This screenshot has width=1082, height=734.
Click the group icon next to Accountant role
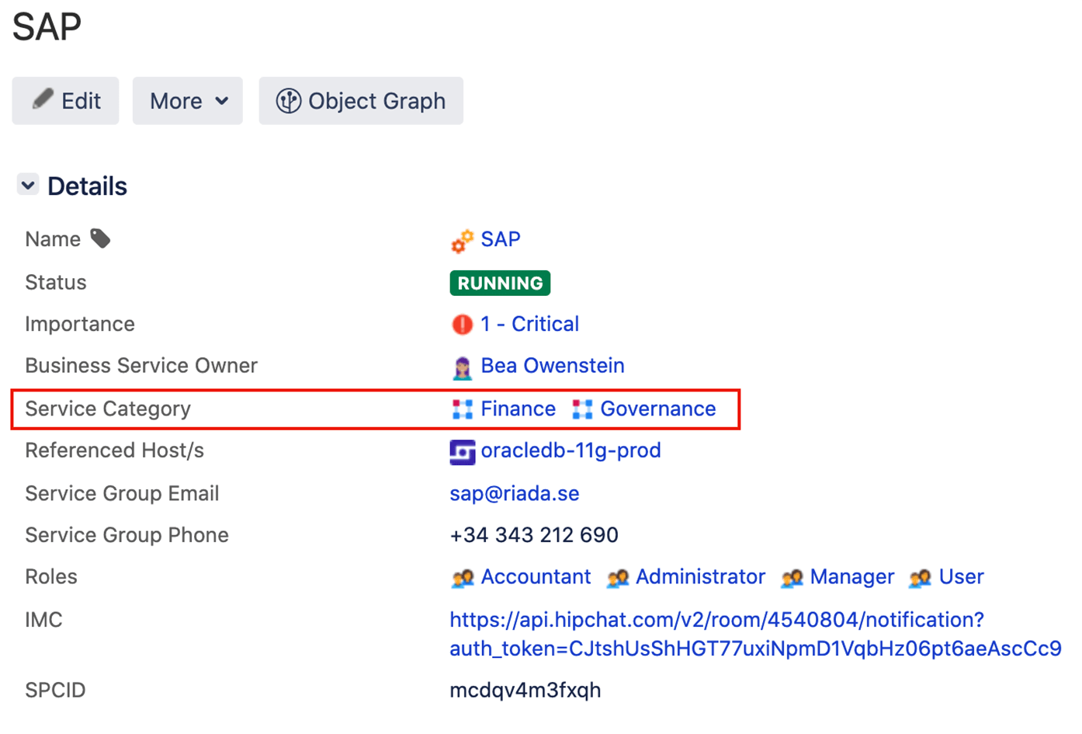click(x=463, y=577)
